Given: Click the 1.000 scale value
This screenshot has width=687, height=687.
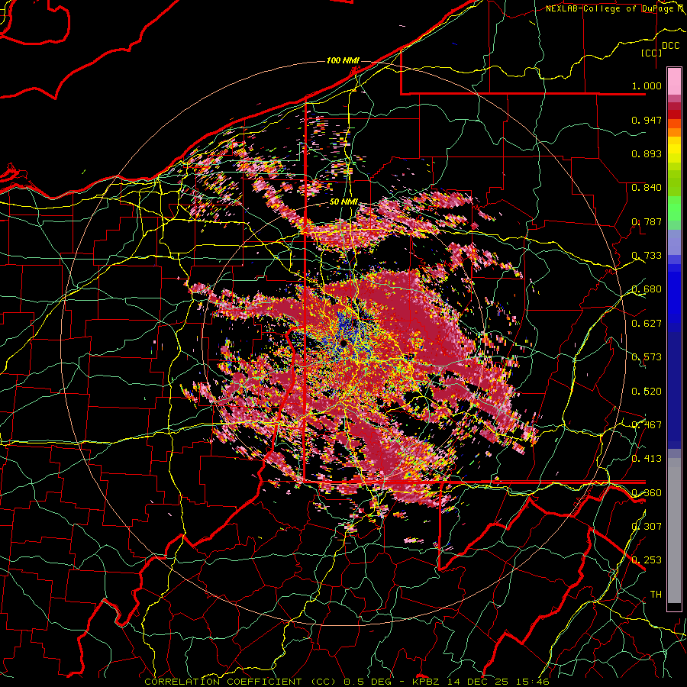Looking at the screenshot, I should [647, 85].
